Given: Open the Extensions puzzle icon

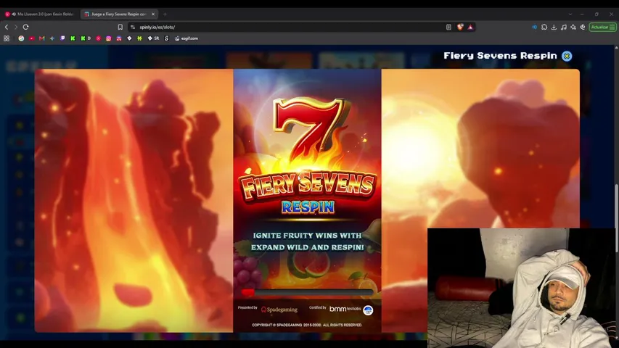Looking at the screenshot, I should (x=544, y=28).
